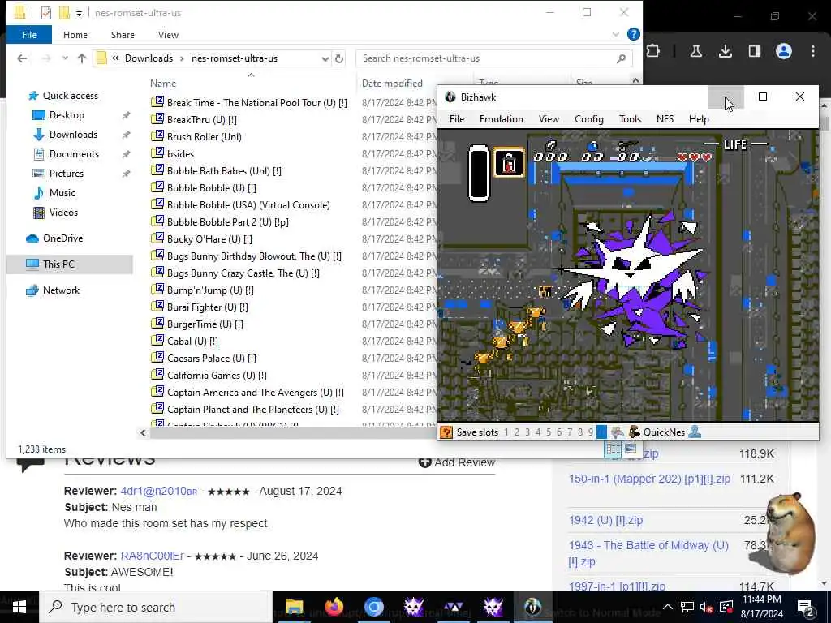
Task: Open the Bizhawk Tools menu
Action: [630, 119]
